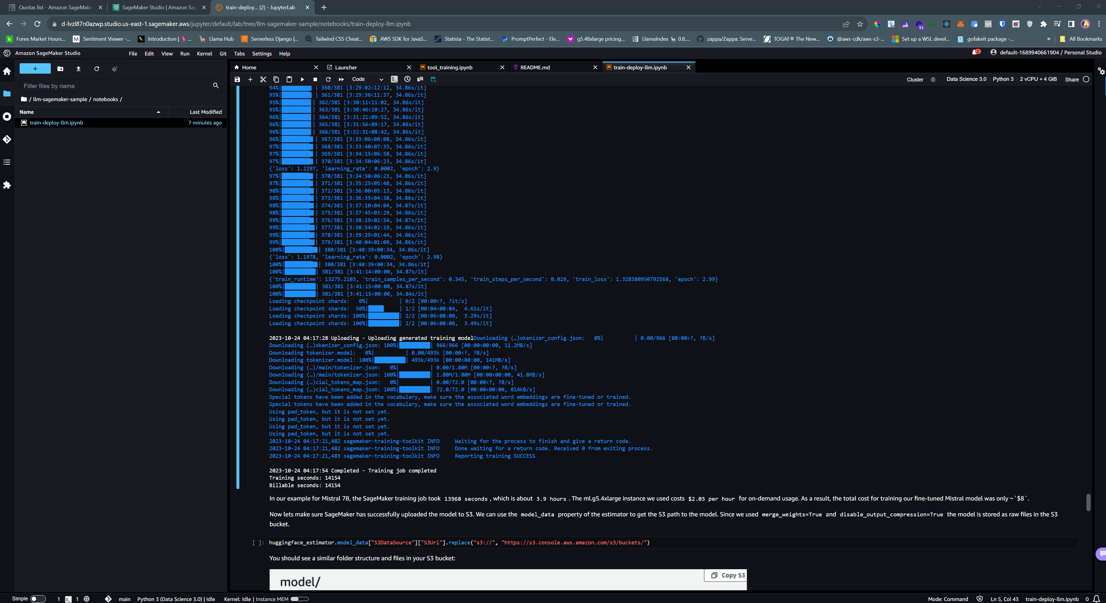Click the Instance MEM usage bar
This screenshot has height=603, width=1106.
point(299,599)
